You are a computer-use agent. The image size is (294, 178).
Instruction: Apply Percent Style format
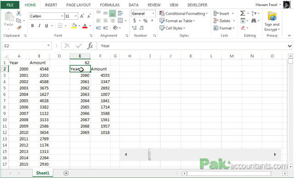click(x=145, y=21)
